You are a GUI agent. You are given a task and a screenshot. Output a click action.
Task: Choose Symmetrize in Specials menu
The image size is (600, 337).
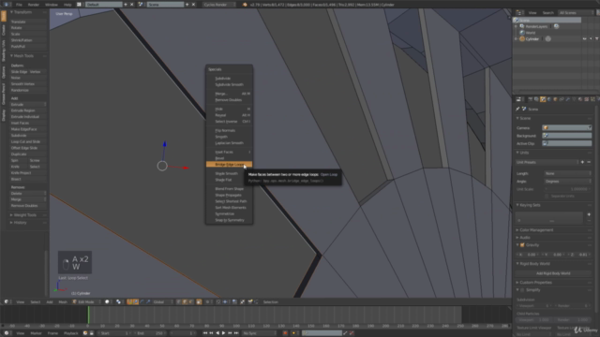pyautogui.click(x=229, y=213)
